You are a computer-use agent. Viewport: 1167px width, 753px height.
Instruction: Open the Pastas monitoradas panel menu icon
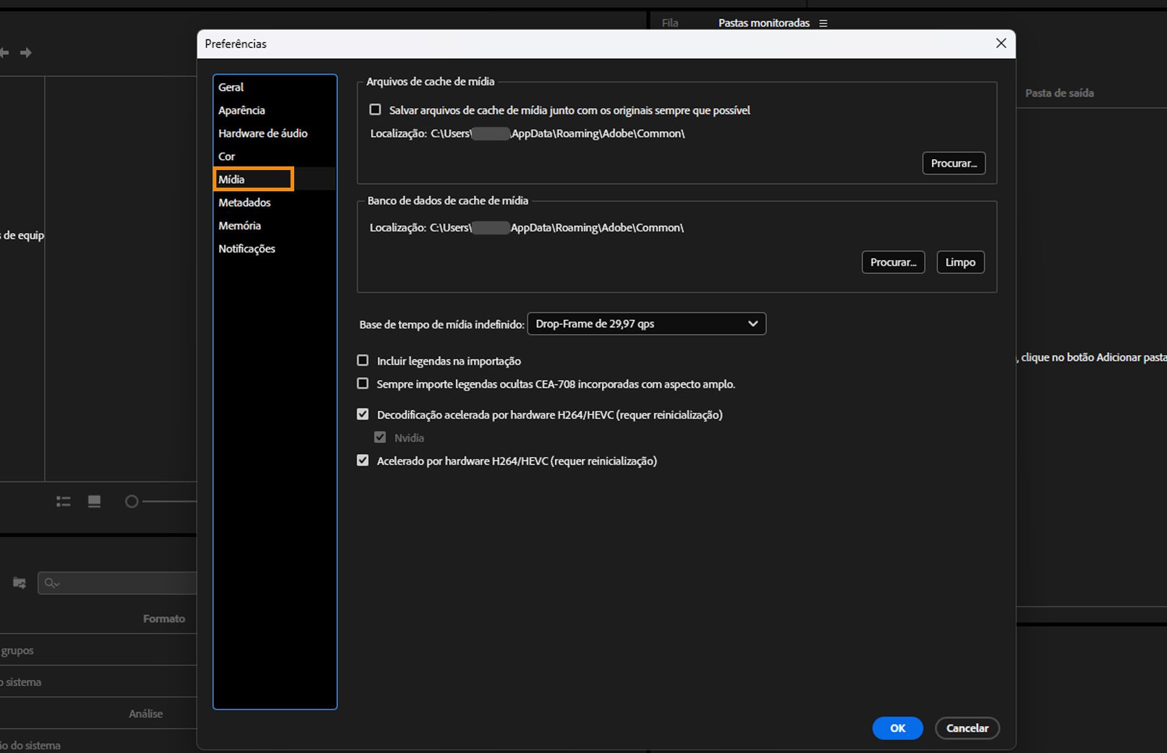tap(823, 23)
